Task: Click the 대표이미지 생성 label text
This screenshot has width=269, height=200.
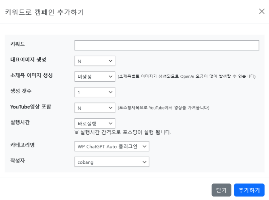Action: pos(28,60)
